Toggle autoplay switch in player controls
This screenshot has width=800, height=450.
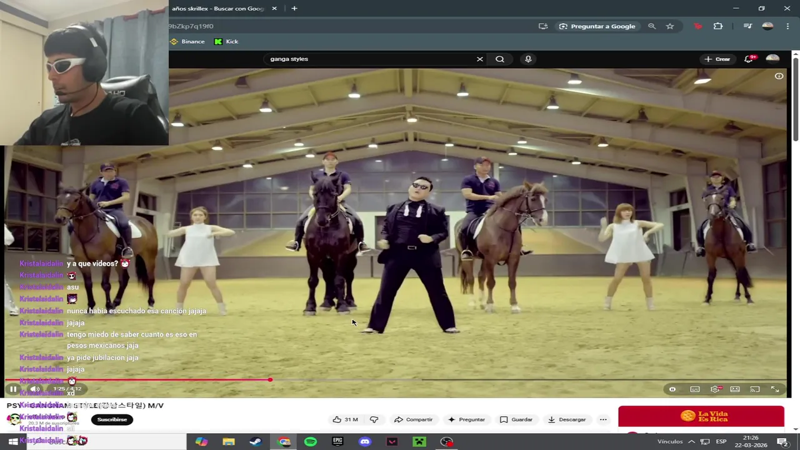(x=672, y=389)
